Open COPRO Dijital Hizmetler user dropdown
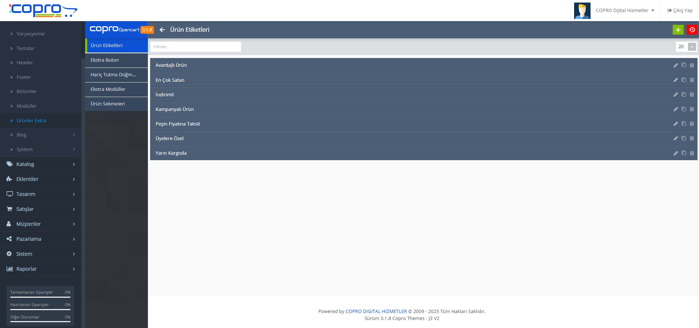This screenshot has height=328, width=699. point(624,11)
